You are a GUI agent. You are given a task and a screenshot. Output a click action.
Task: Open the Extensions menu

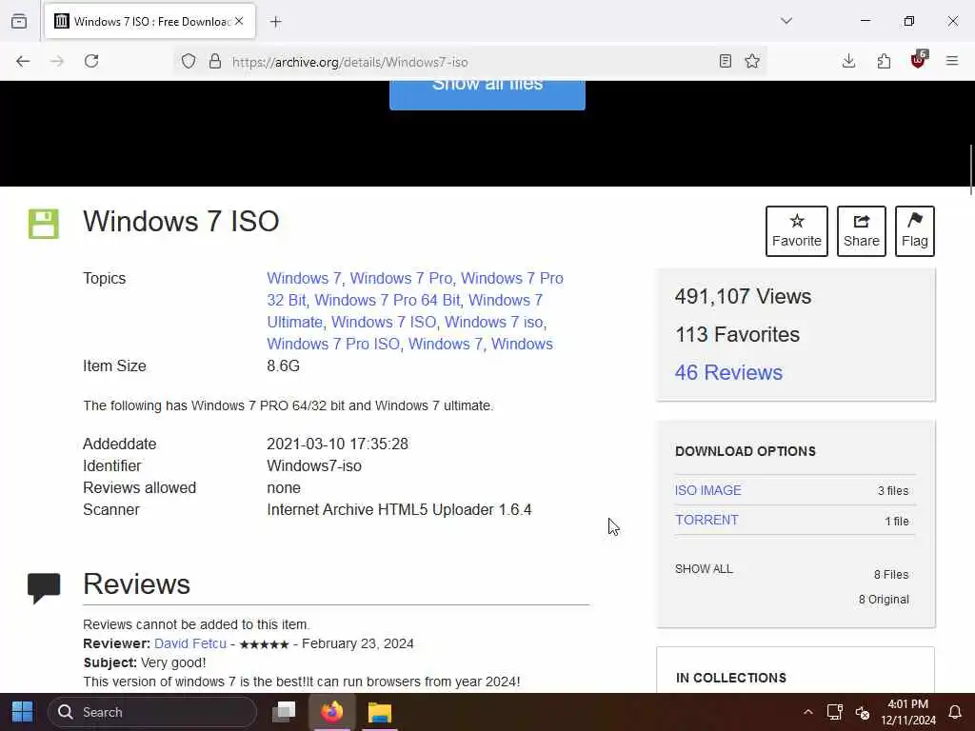(x=884, y=61)
